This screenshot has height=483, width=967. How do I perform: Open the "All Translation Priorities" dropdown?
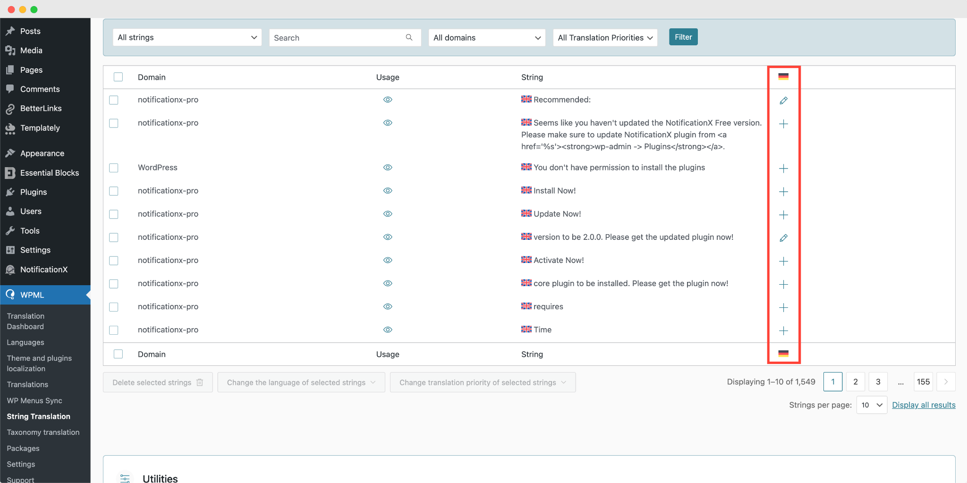(605, 38)
